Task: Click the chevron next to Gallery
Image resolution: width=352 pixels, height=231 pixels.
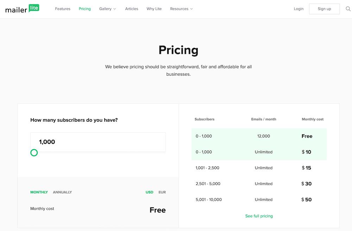Action: tap(114, 9)
